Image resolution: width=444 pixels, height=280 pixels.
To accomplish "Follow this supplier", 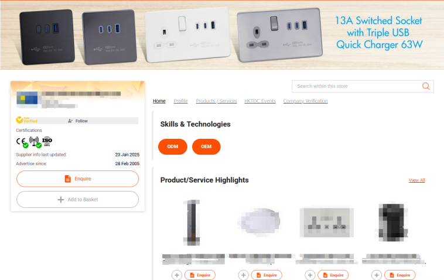I will click(x=78, y=121).
